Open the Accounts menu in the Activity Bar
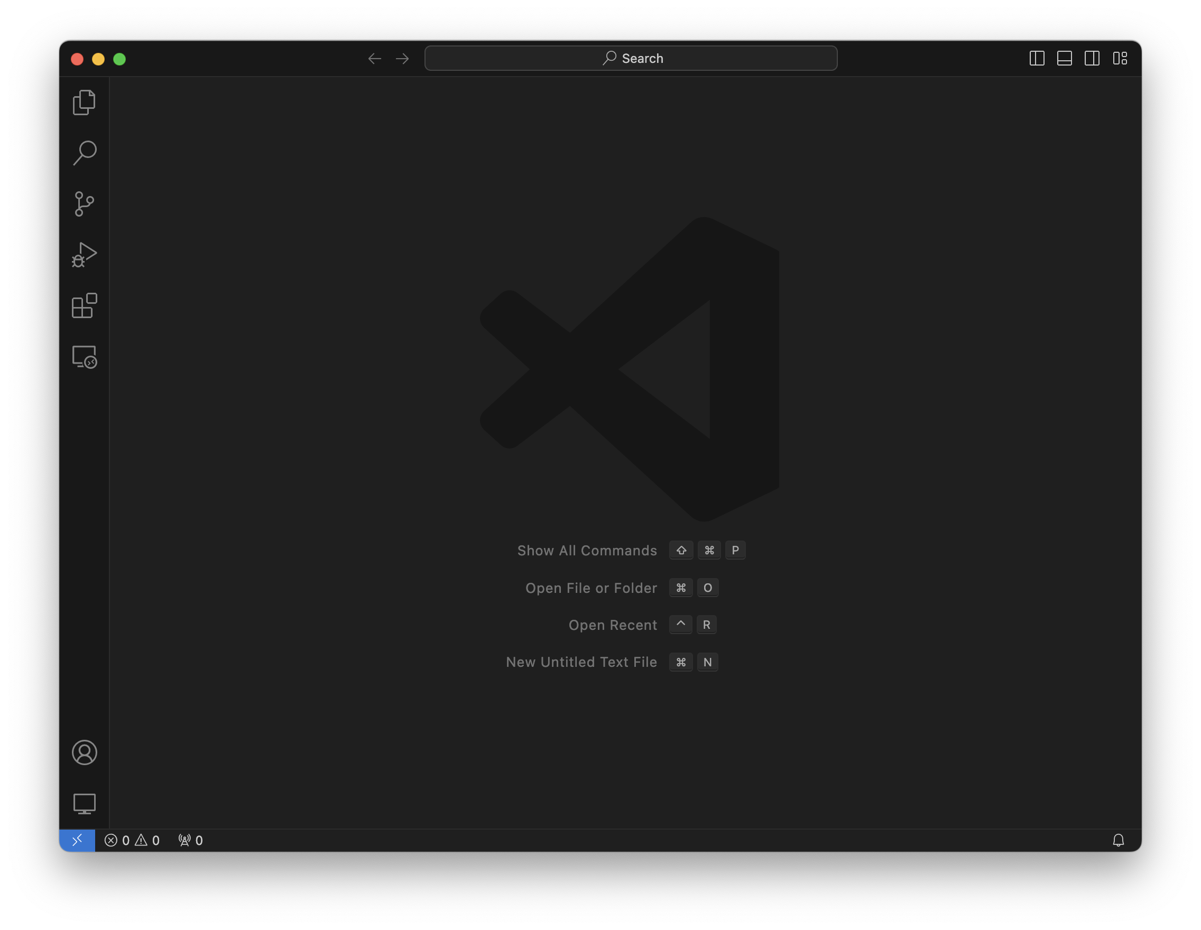The image size is (1201, 930). pos(84,753)
